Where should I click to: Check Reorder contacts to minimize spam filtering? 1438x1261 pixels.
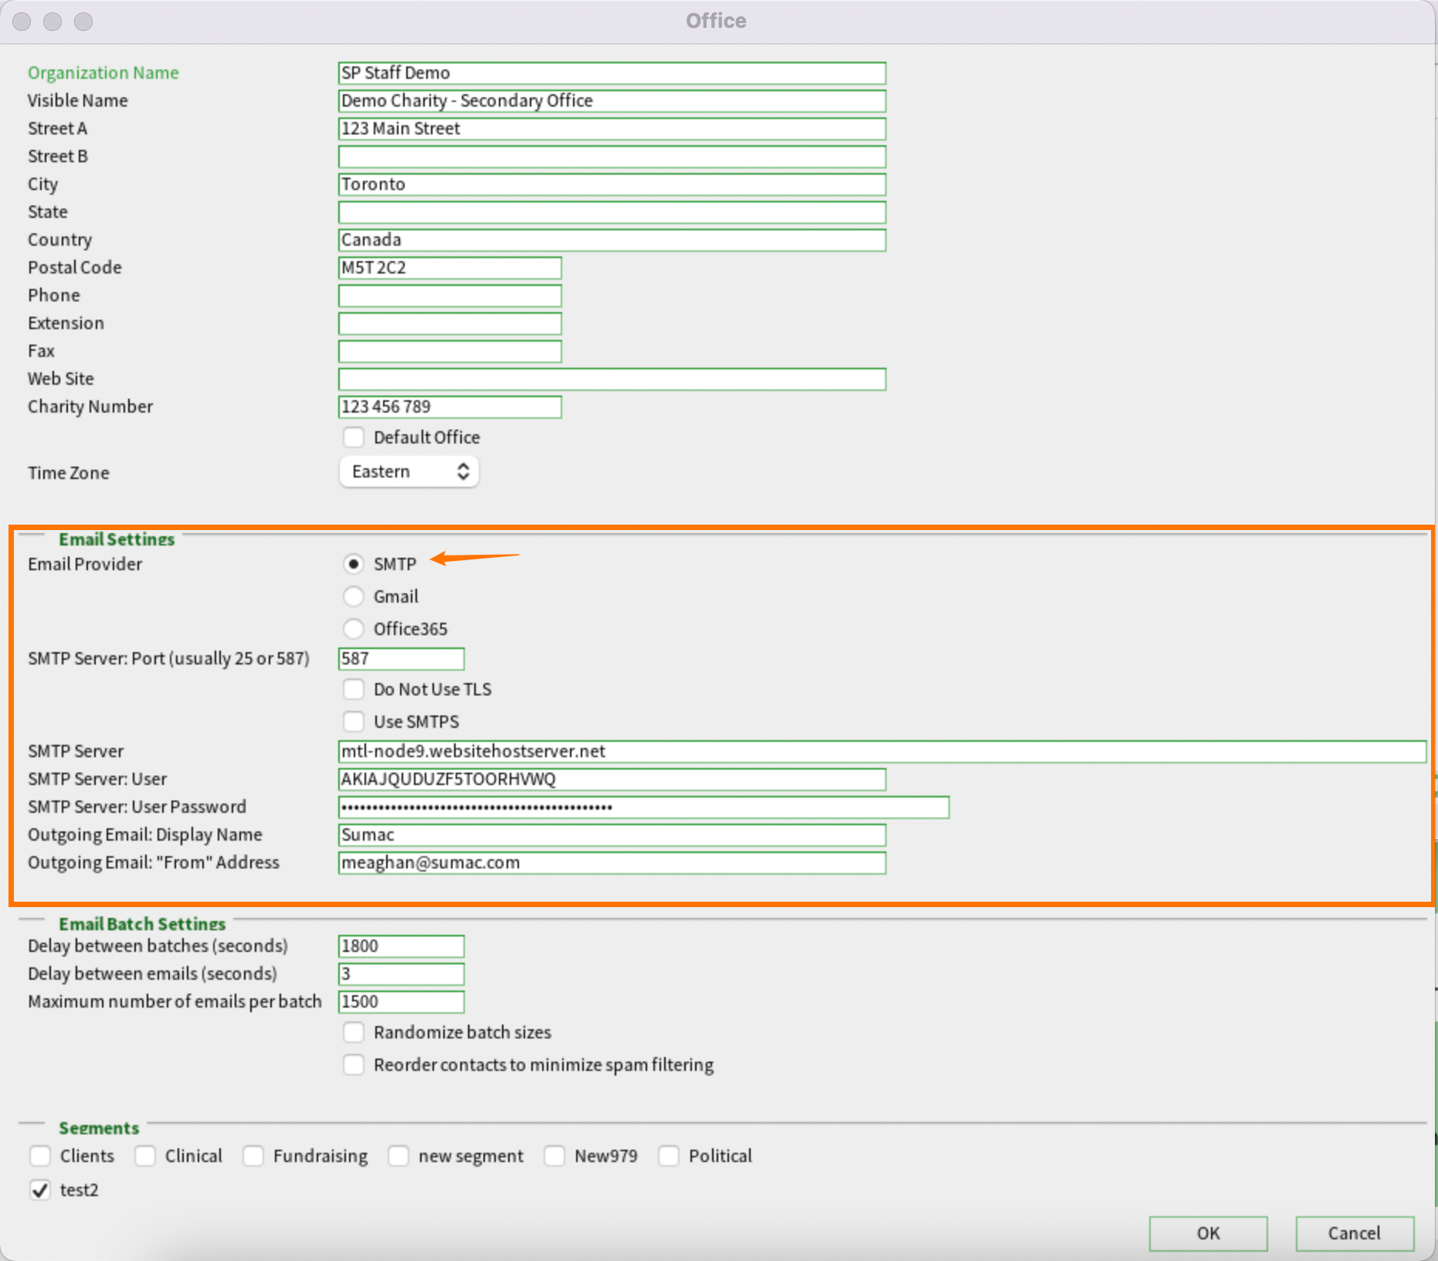(x=354, y=1065)
